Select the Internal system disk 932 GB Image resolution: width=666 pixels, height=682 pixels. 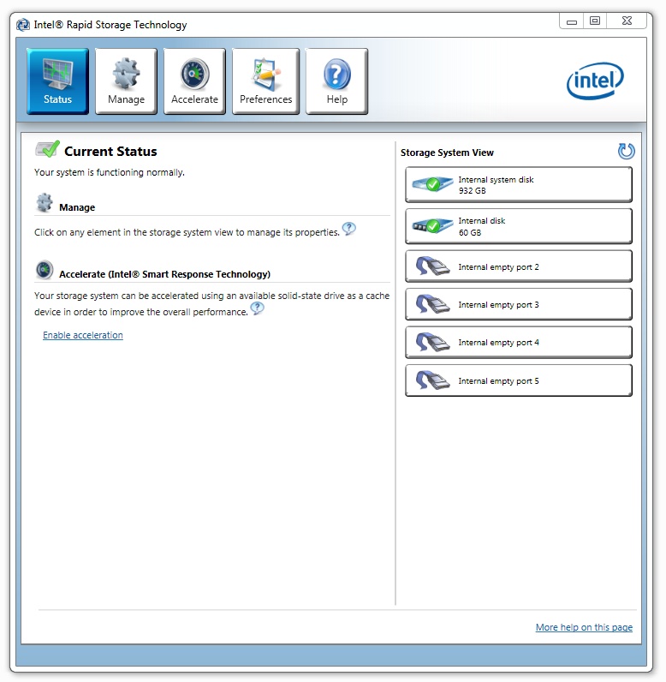coord(519,185)
